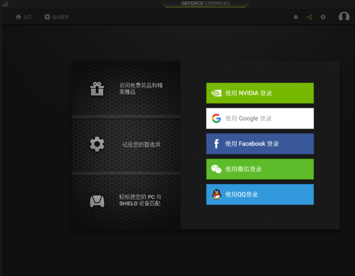
Task: Click the GEFORCE EXPERIENCE title logo
Action: pyautogui.click(x=206, y=3)
